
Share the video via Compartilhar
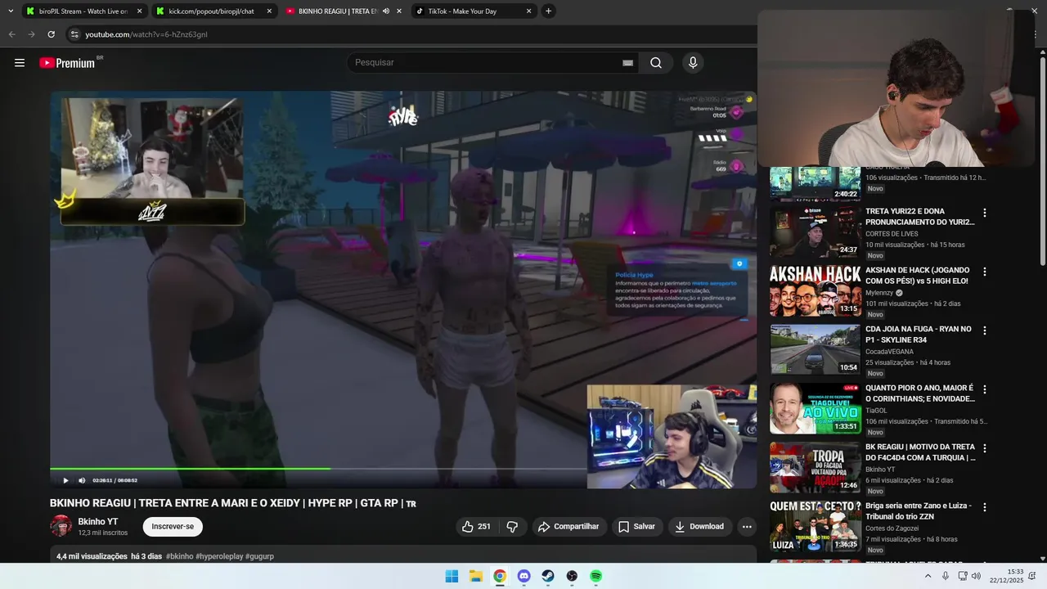tap(568, 527)
